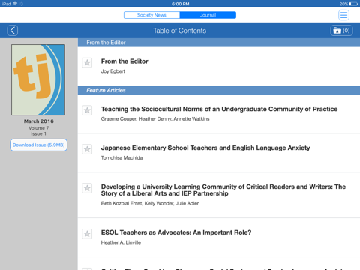This screenshot has width=360, height=270.
Task: Star the Japanese Elementary School Teachers article
Action: point(87,149)
